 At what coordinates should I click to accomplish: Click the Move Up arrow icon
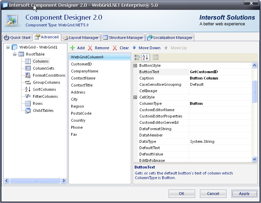(166, 48)
